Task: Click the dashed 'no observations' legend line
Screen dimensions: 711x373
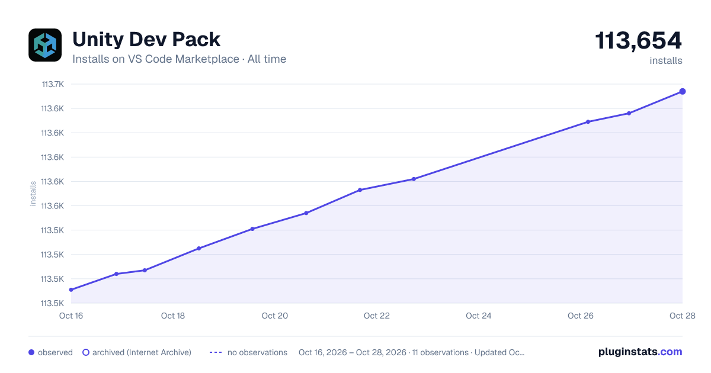Action: tap(215, 352)
